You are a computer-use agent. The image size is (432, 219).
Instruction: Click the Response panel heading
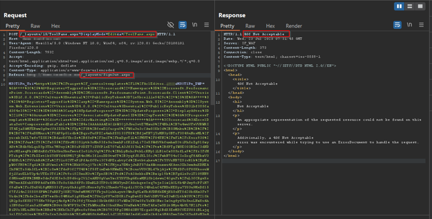click(x=232, y=15)
